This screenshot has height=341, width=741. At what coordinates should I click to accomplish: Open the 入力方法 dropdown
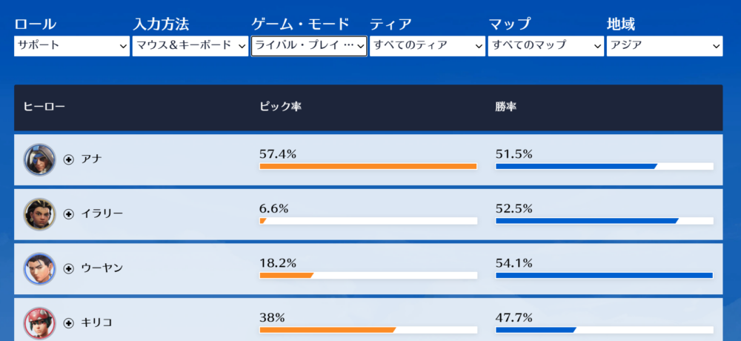tap(190, 46)
